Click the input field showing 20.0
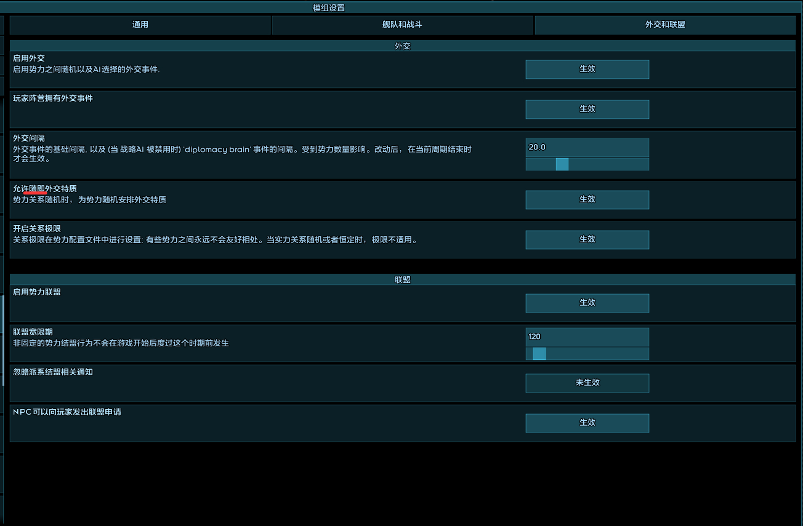This screenshot has height=526, width=803. 587,147
